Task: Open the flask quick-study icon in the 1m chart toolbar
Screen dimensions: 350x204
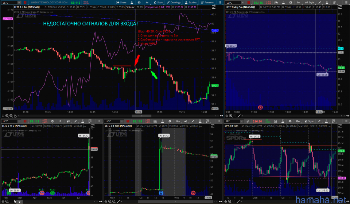Action: (x=132, y=3)
